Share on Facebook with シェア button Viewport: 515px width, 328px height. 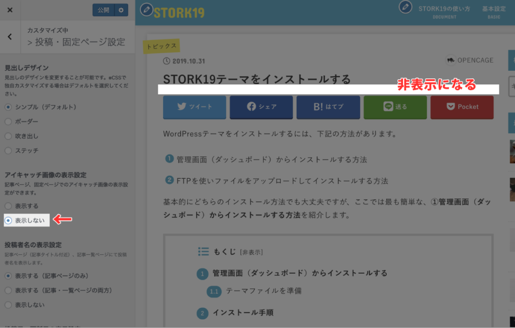point(262,107)
